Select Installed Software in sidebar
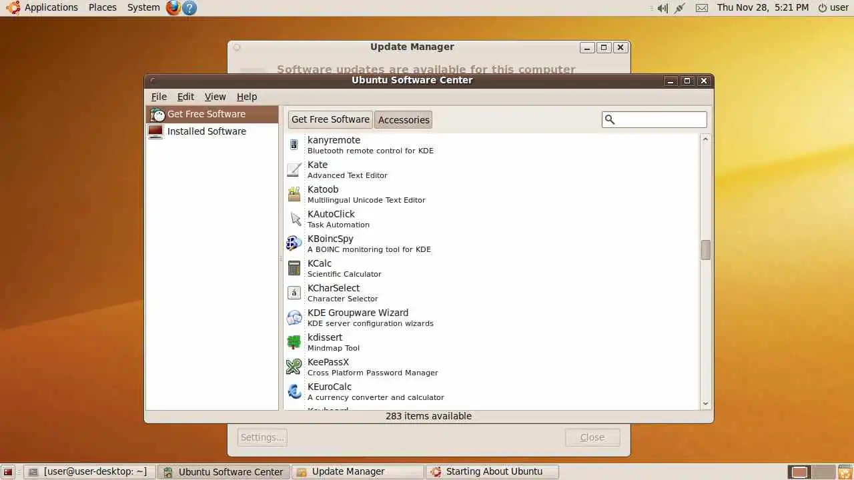 212,131
